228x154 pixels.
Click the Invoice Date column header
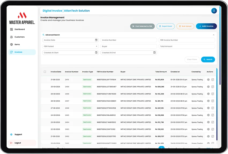[56, 72]
